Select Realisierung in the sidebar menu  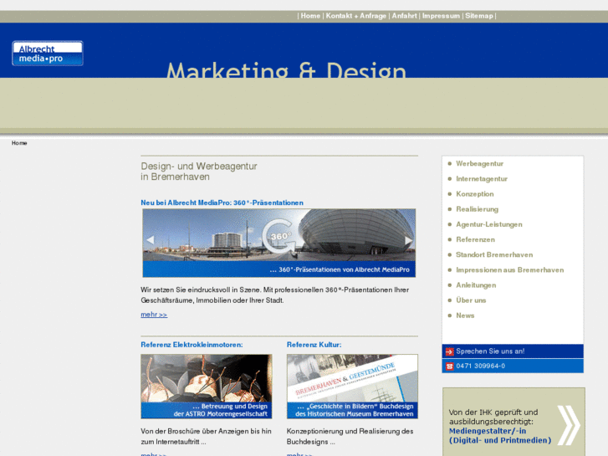click(477, 209)
